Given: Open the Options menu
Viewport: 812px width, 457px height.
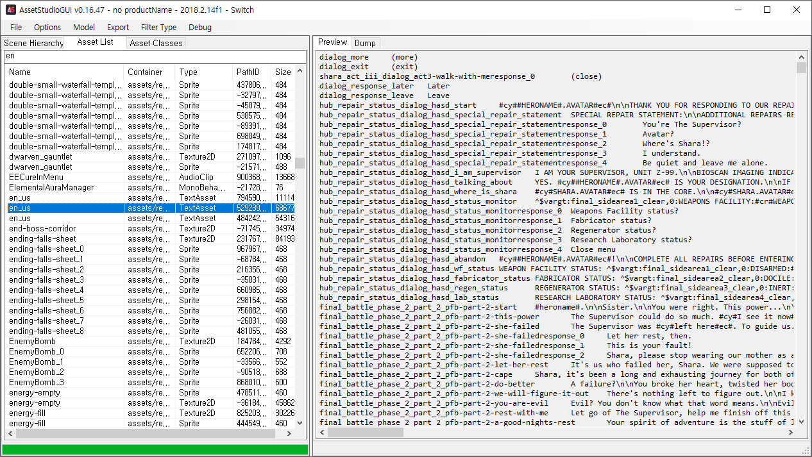Looking at the screenshot, I should [x=47, y=27].
